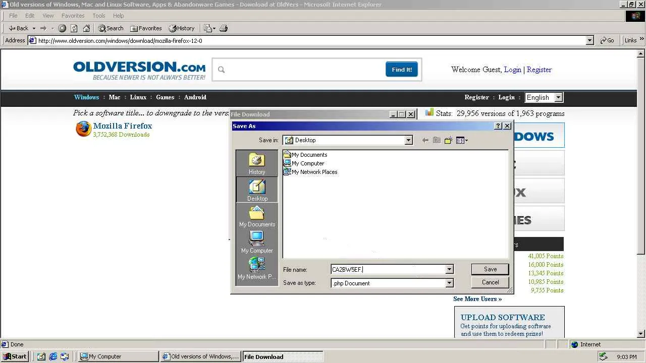The image size is (646, 363).
Task: Stop the page loading in IE toolbar
Action: coord(62,28)
